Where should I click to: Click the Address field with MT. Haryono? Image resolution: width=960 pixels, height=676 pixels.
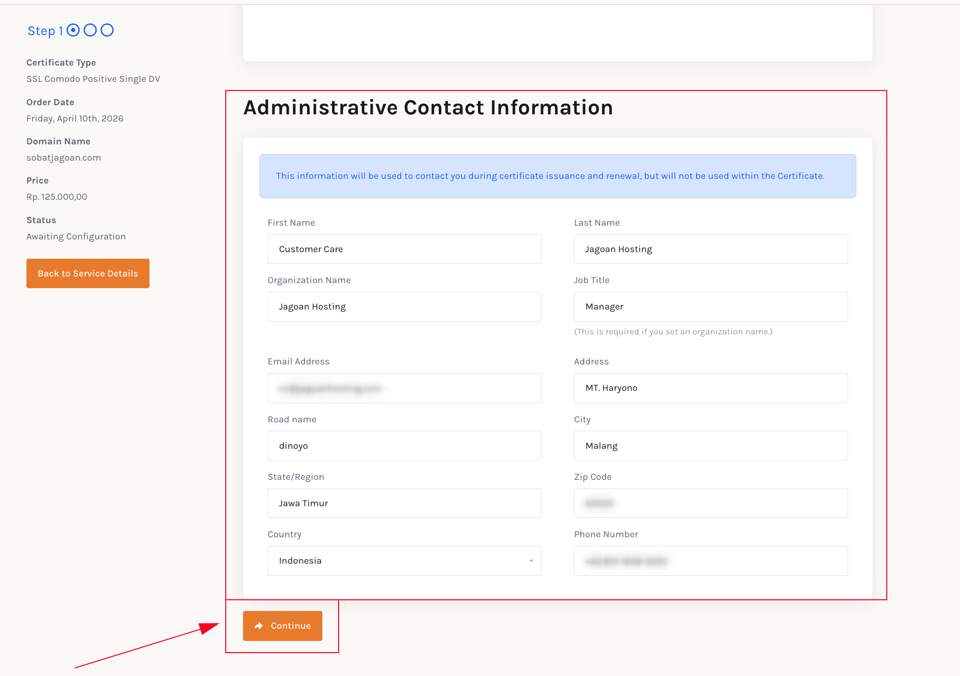tap(710, 388)
